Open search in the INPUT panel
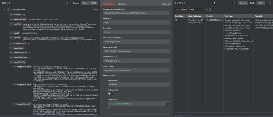Screen dimensions: 273x117 pyautogui.click(x=67, y=3)
